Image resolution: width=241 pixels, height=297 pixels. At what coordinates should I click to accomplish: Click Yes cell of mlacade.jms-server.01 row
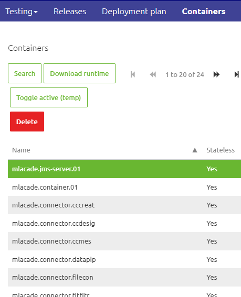tap(212, 169)
